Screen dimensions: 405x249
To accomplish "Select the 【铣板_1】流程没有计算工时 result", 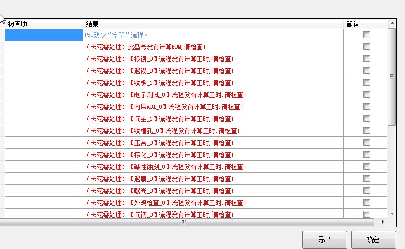I will coord(181,83).
